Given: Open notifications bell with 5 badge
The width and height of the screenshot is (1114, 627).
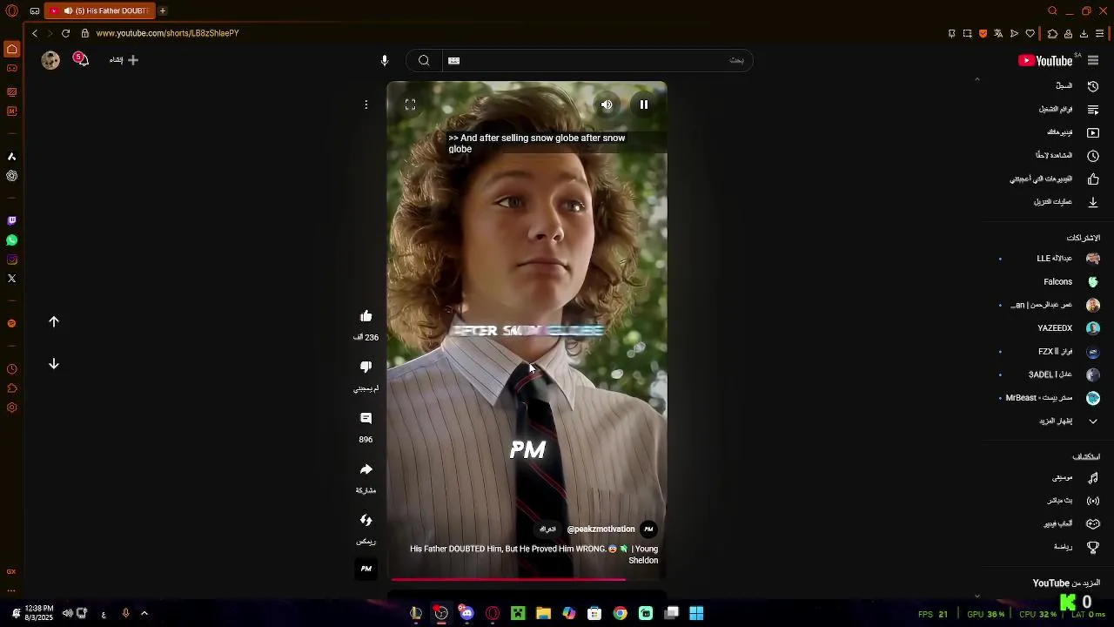Looking at the screenshot, I should pyautogui.click(x=81, y=59).
